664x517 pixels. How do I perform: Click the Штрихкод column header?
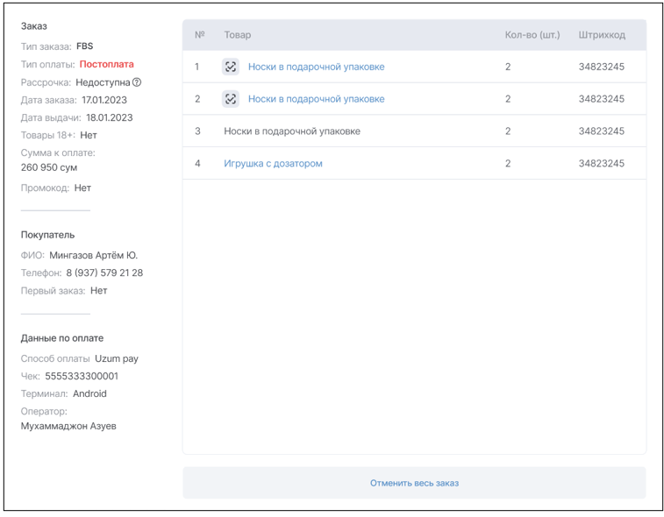tap(602, 35)
